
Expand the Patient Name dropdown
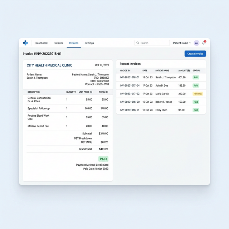pos(182,43)
